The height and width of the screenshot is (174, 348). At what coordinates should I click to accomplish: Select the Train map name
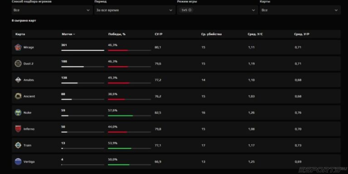(x=27, y=145)
